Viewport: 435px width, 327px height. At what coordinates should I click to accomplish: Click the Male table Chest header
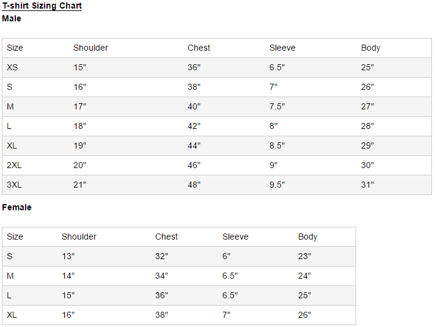point(199,48)
